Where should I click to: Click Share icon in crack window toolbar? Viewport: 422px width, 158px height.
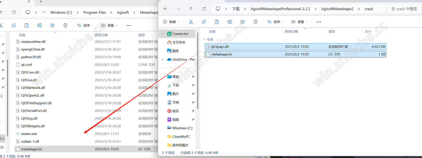[243, 22]
